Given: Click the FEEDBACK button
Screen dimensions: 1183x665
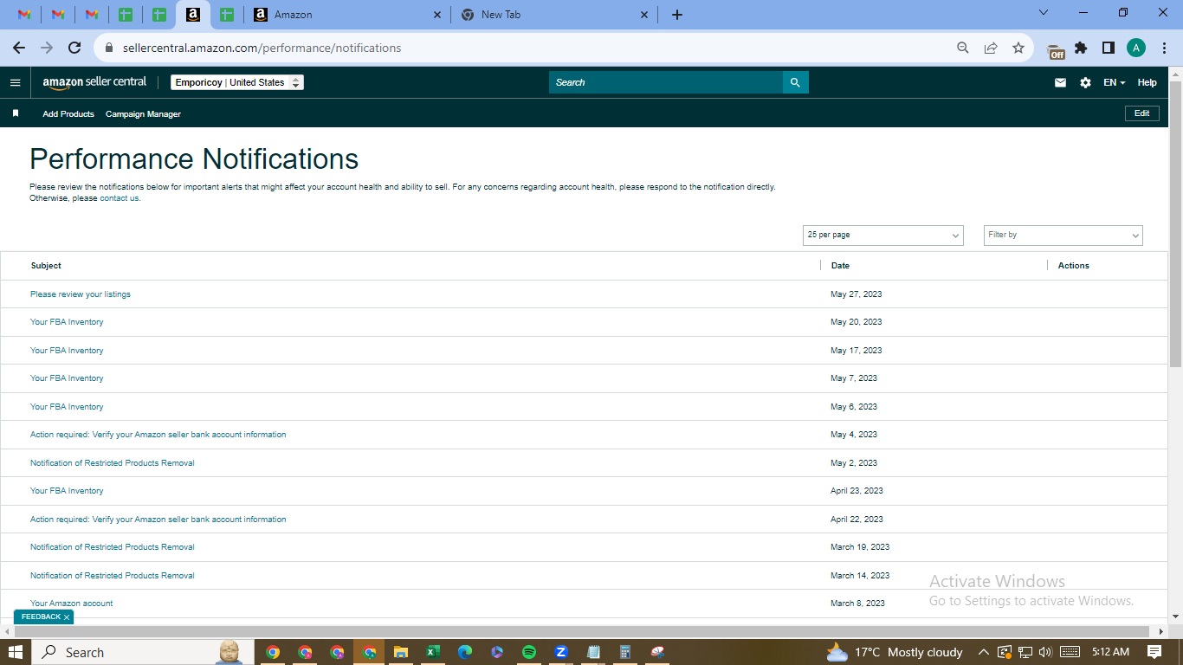Looking at the screenshot, I should coord(40,617).
